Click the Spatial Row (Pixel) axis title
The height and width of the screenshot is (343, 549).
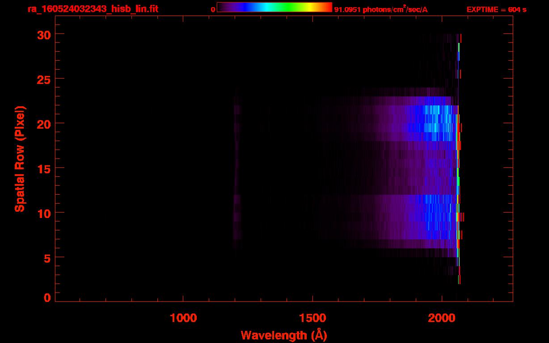(19, 159)
